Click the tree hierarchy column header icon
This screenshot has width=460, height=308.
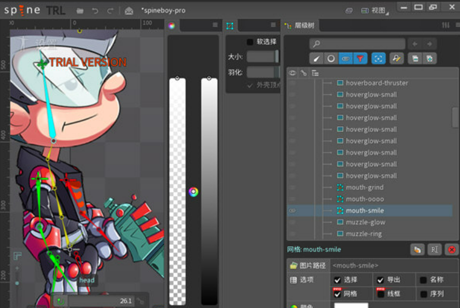point(315,73)
